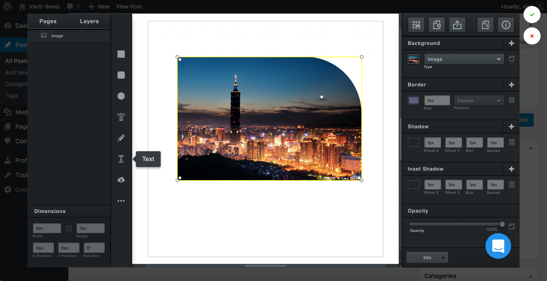Open the image upload tool

pos(121,180)
